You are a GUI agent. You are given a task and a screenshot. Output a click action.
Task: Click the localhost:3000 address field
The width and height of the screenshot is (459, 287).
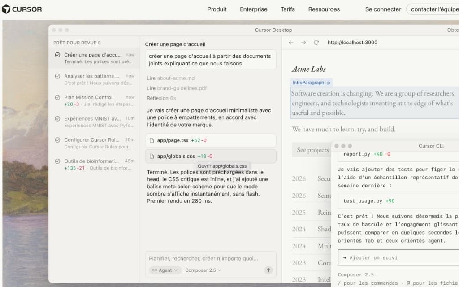(x=352, y=43)
